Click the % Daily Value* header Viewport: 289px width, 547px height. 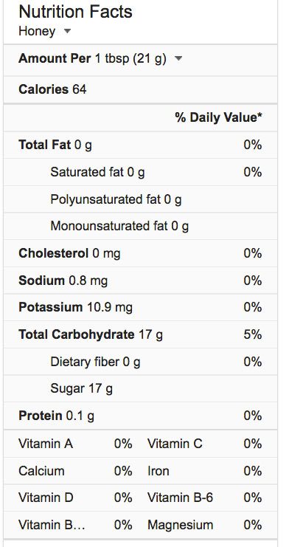[218, 117]
